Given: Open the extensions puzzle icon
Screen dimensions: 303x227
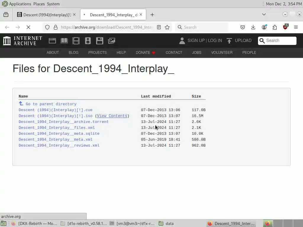Looking at the screenshot, I should click(275, 27).
